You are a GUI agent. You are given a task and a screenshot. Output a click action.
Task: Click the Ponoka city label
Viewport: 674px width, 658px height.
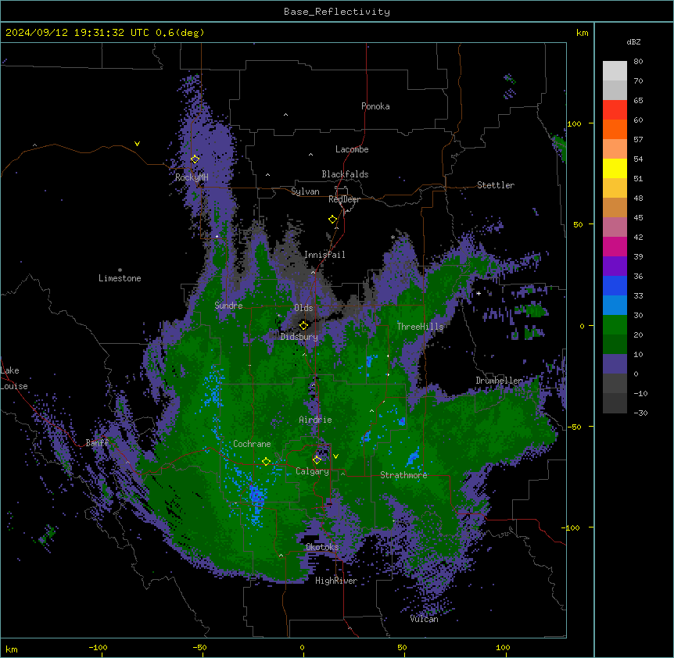pyautogui.click(x=375, y=106)
